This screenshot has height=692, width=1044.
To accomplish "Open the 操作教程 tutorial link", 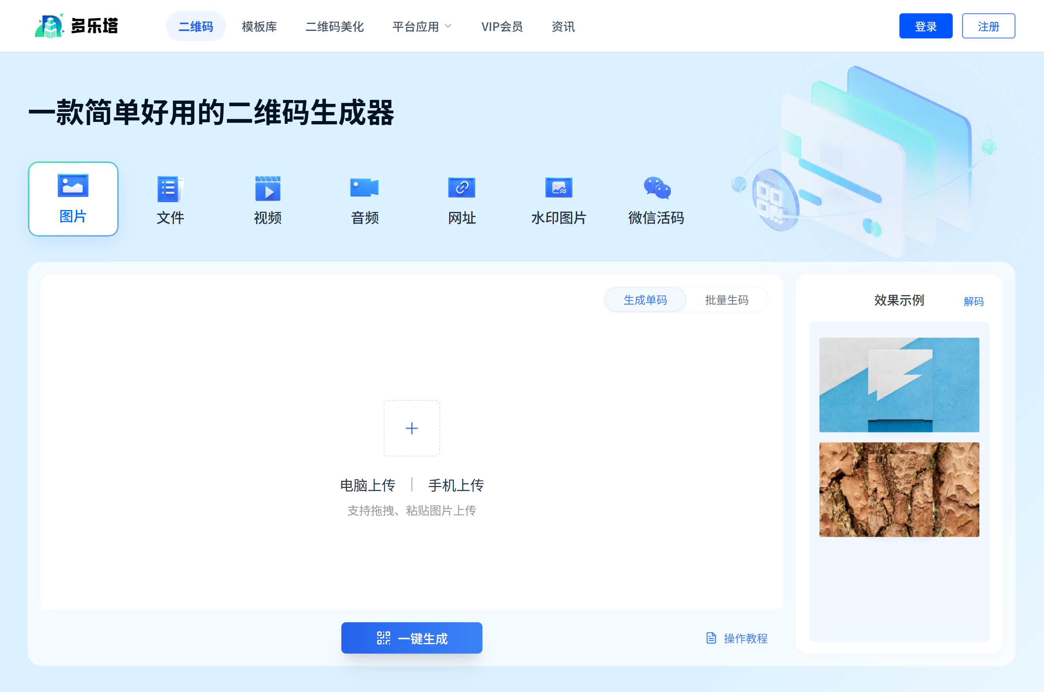I will coord(737,638).
